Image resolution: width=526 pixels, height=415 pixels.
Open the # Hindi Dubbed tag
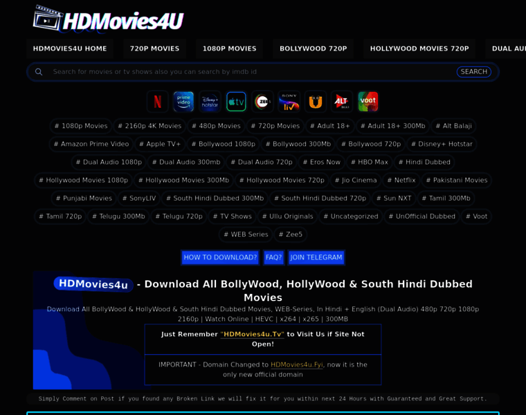[x=424, y=163]
